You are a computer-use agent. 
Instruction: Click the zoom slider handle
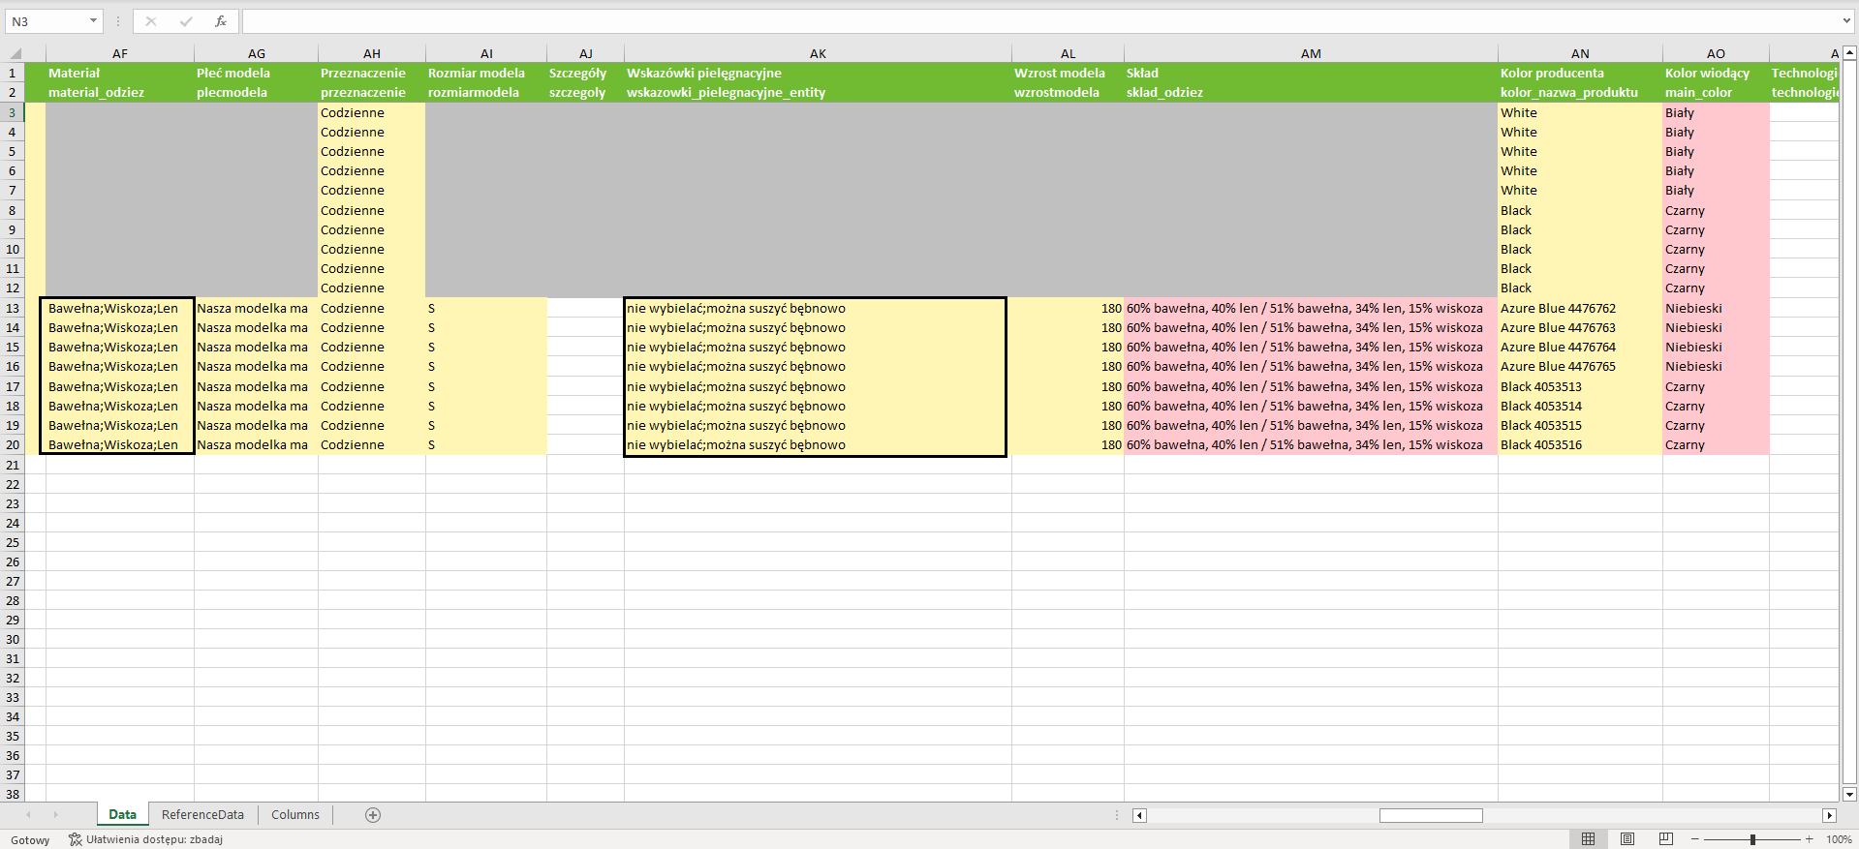point(1752,839)
